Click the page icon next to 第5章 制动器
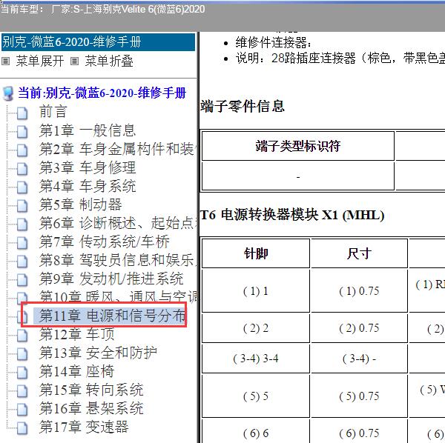This screenshot has height=443, width=445. [x=22, y=206]
